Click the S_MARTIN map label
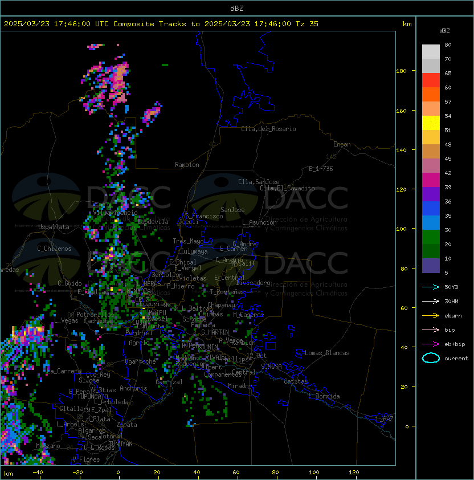 tap(215, 332)
